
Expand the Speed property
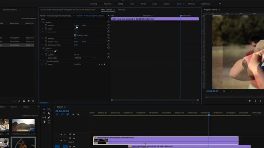click(43, 64)
